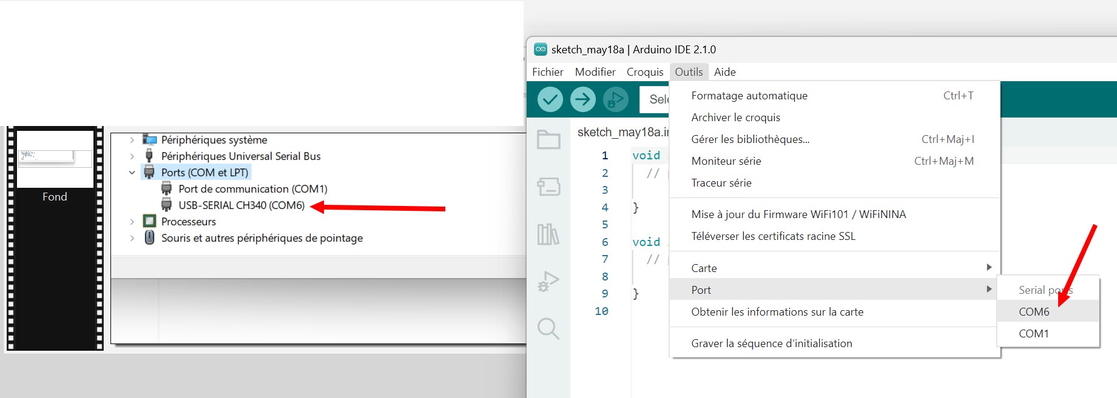
Task: Click the Fond thumbnail in filmstrip
Action: tap(55, 159)
